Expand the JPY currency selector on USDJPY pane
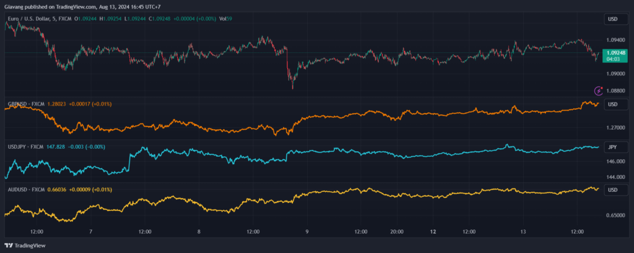The image size is (634, 253). (x=613, y=147)
